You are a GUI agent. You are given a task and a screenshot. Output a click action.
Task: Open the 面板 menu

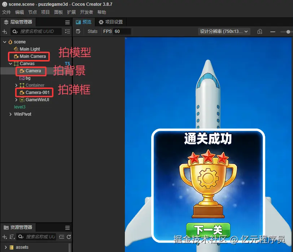(x=58, y=12)
